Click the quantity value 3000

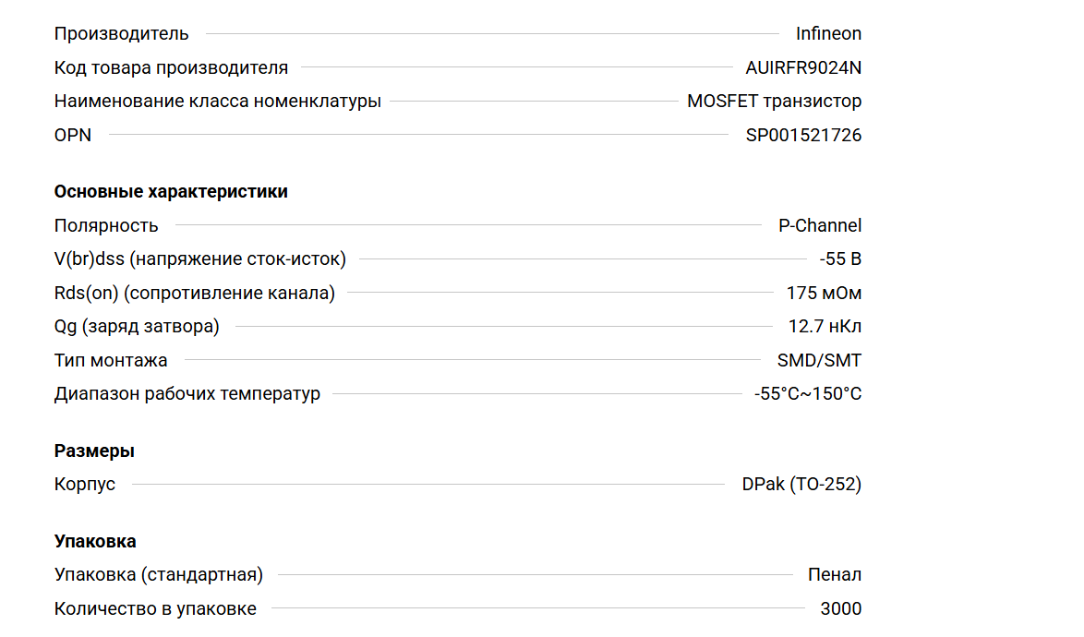(840, 609)
